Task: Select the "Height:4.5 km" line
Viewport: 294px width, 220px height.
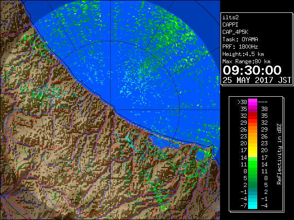Action: 243,54
